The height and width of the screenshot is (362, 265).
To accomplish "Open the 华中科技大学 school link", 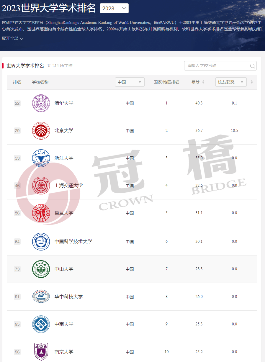I will (69, 297).
